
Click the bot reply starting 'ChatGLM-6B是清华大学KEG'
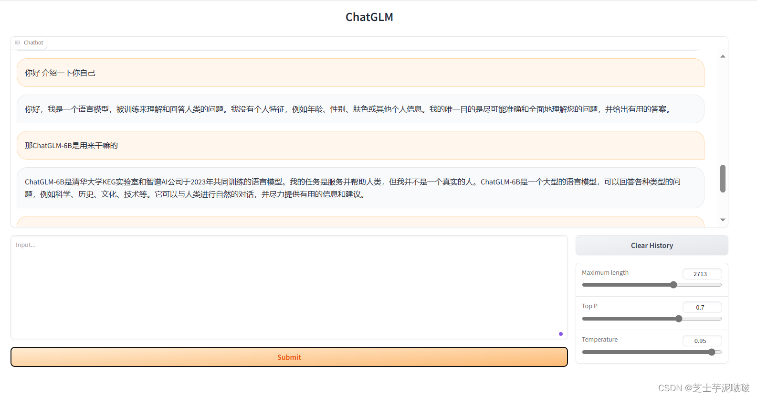(x=360, y=188)
